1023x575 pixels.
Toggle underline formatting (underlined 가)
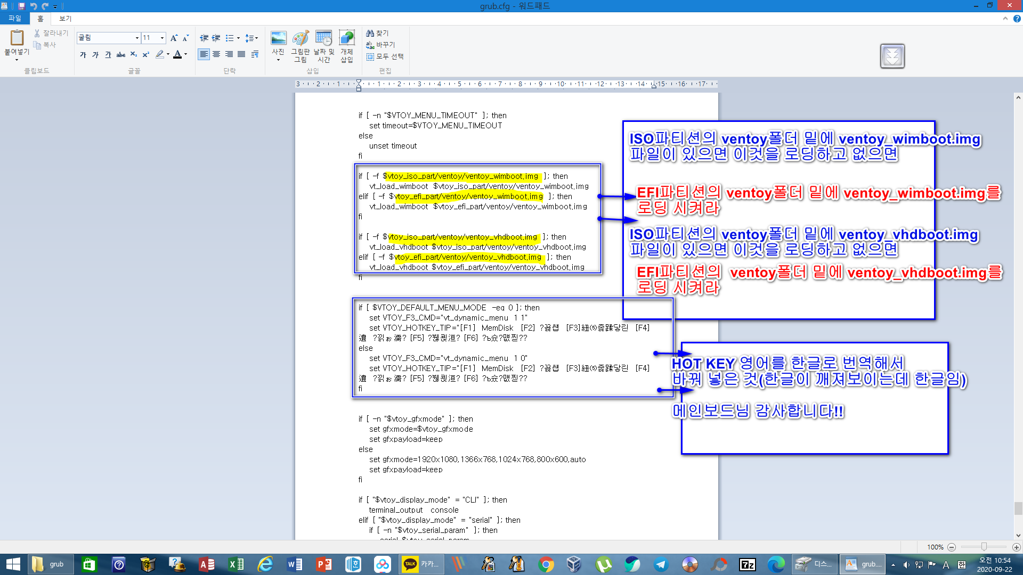pyautogui.click(x=108, y=54)
